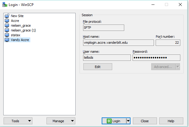Open Help for the login dialog
Screen dimensions: 189x127
tap(171, 121)
